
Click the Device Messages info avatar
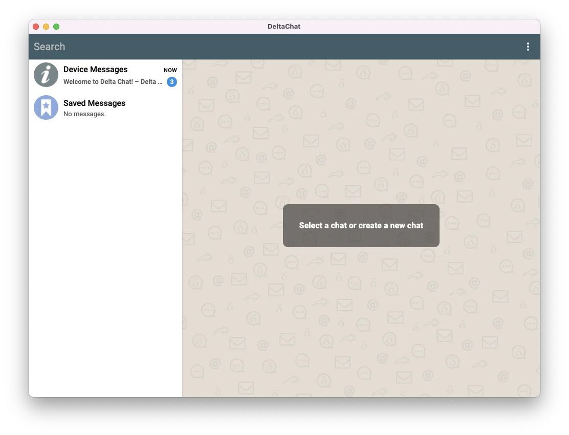[46, 75]
